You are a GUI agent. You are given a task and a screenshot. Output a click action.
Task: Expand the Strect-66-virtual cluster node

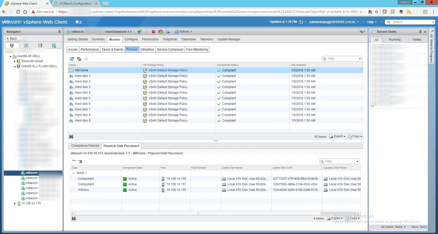click(15, 61)
